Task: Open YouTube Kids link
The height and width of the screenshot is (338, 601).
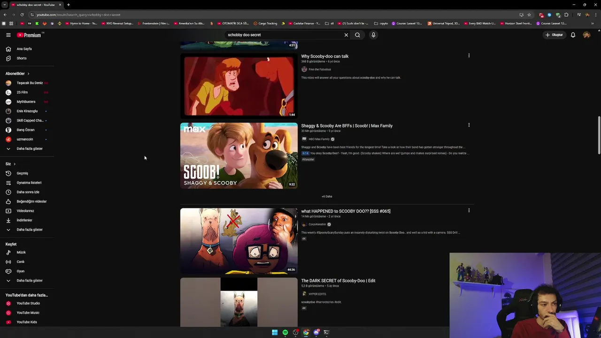Action: pos(27,322)
